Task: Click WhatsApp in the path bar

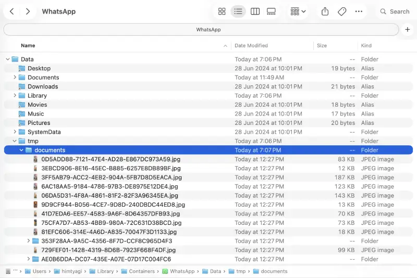Action: point(182,271)
